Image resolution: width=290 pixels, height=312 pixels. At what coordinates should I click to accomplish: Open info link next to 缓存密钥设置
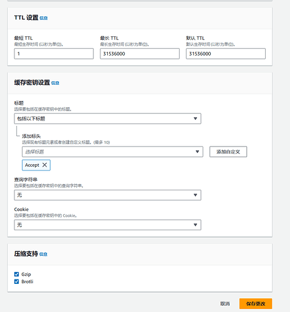click(x=55, y=83)
